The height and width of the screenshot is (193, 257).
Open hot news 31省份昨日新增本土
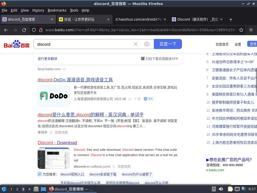click(233, 62)
